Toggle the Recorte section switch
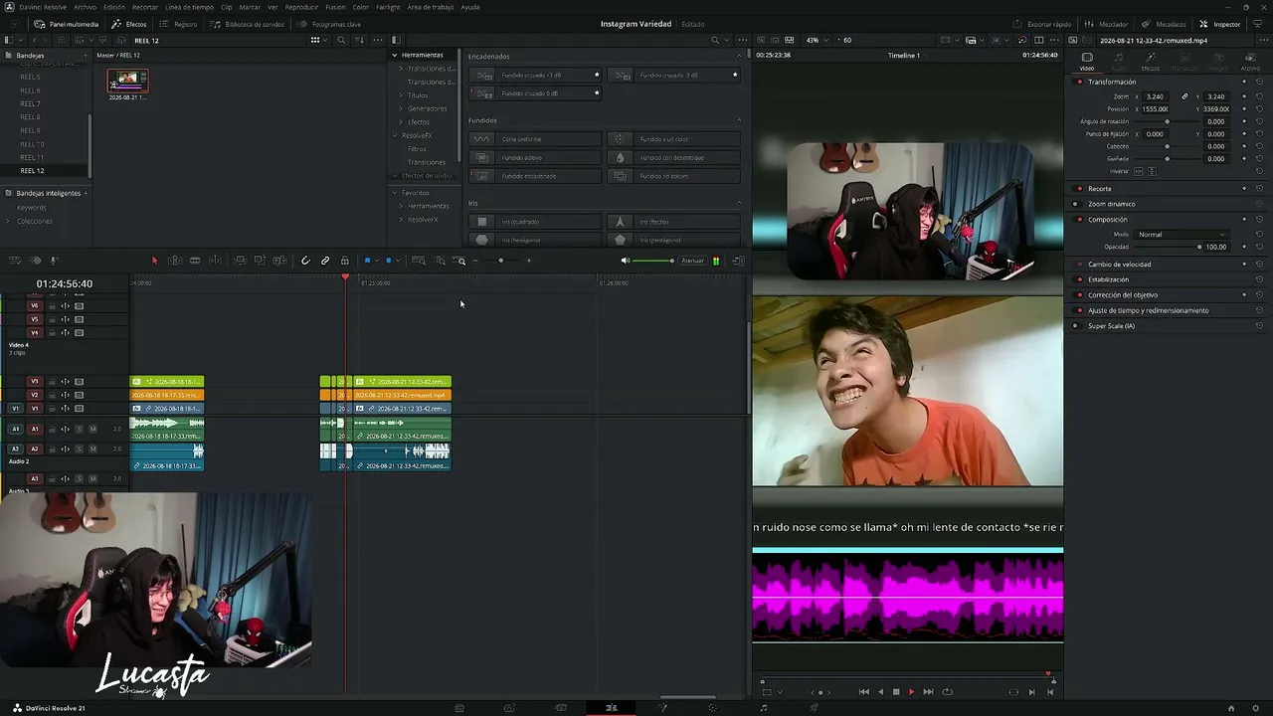The width and height of the screenshot is (1273, 716). pyautogui.click(x=1080, y=189)
